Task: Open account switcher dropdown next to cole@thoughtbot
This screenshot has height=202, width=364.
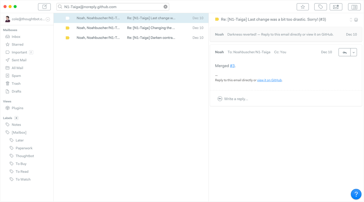Action: [48, 19]
